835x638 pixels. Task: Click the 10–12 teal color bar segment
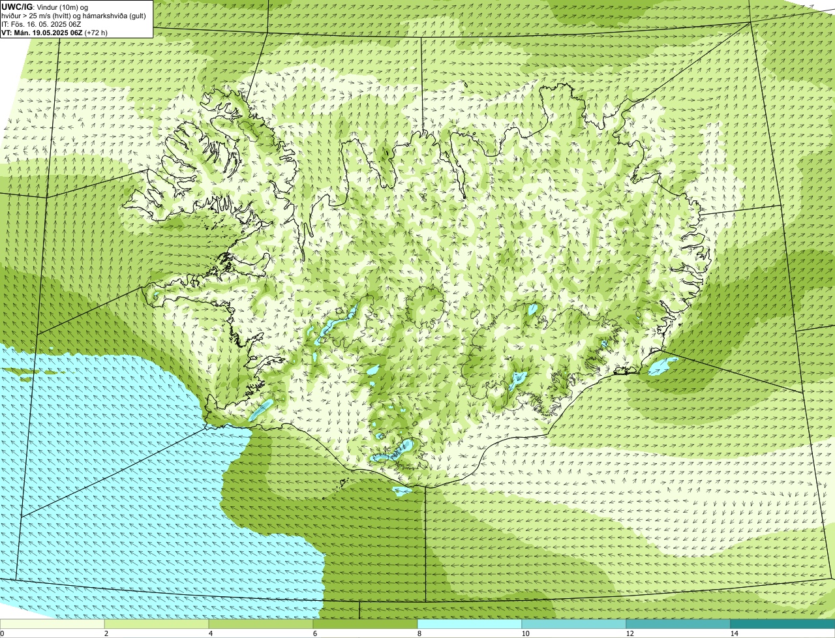[574, 624]
